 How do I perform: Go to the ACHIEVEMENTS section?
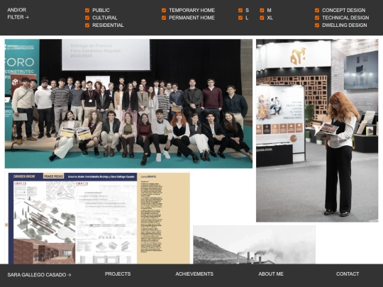[x=194, y=274]
